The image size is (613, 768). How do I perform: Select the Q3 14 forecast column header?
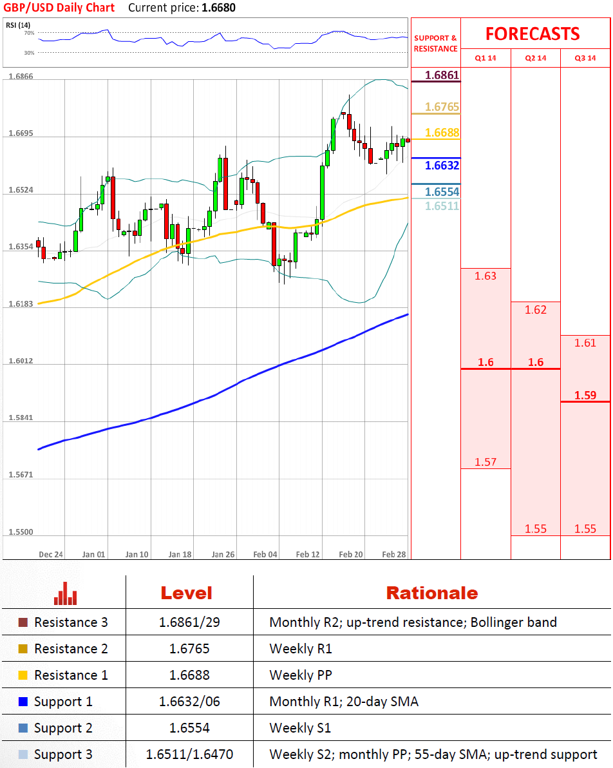click(x=585, y=58)
